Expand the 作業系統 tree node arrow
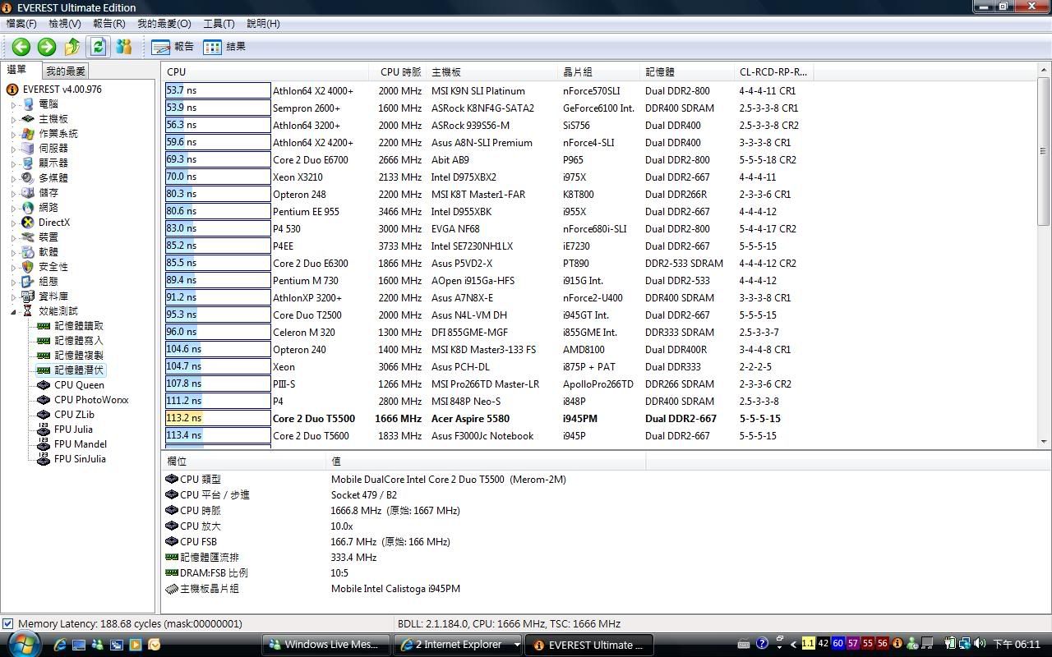The width and height of the screenshot is (1052, 657). coord(14,135)
